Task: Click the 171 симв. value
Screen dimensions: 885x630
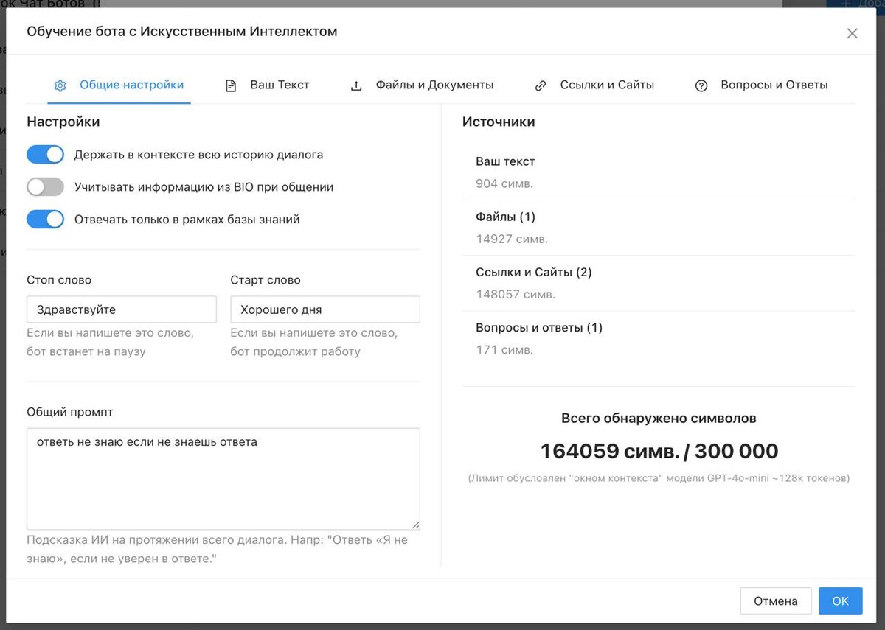Action: coord(504,349)
